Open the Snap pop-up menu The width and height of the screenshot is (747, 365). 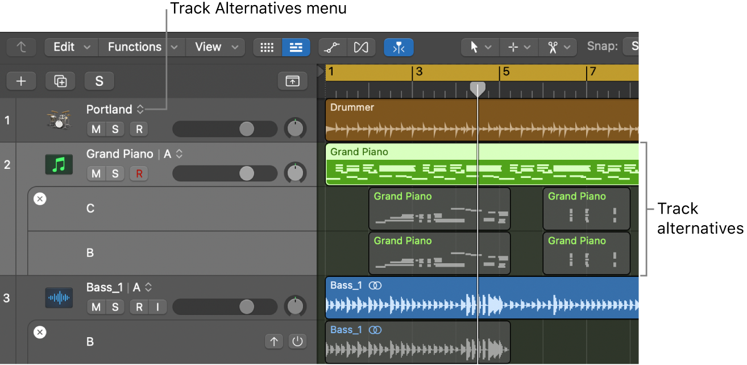(x=630, y=47)
